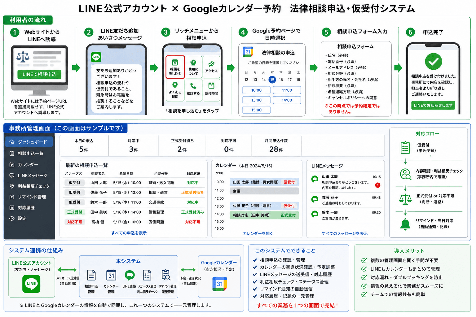476x317 pixels.
Task: Open 相談申込一覧 in the sidebar
Action: [29, 154]
